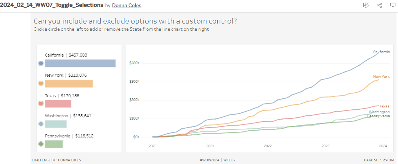The image size is (398, 164).
Task: Click the Download icon
Action: pos(393,5)
